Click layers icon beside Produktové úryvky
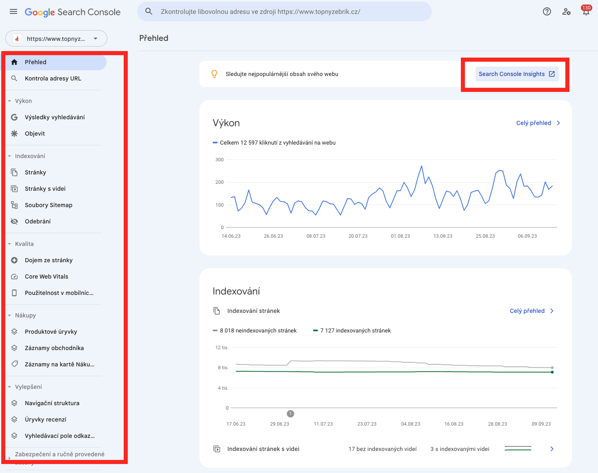This screenshot has height=473, width=598. tap(14, 332)
